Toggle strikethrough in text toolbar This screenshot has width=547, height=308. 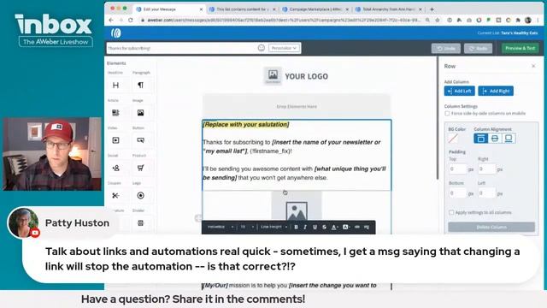(x=324, y=227)
